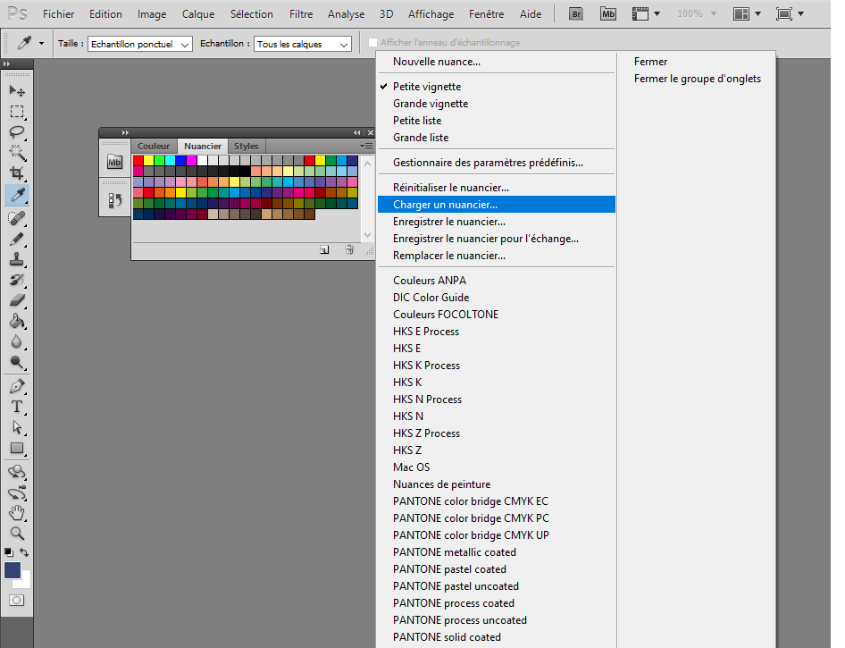Click the foreground color swatch
845x648 pixels.
coord(12,570)
